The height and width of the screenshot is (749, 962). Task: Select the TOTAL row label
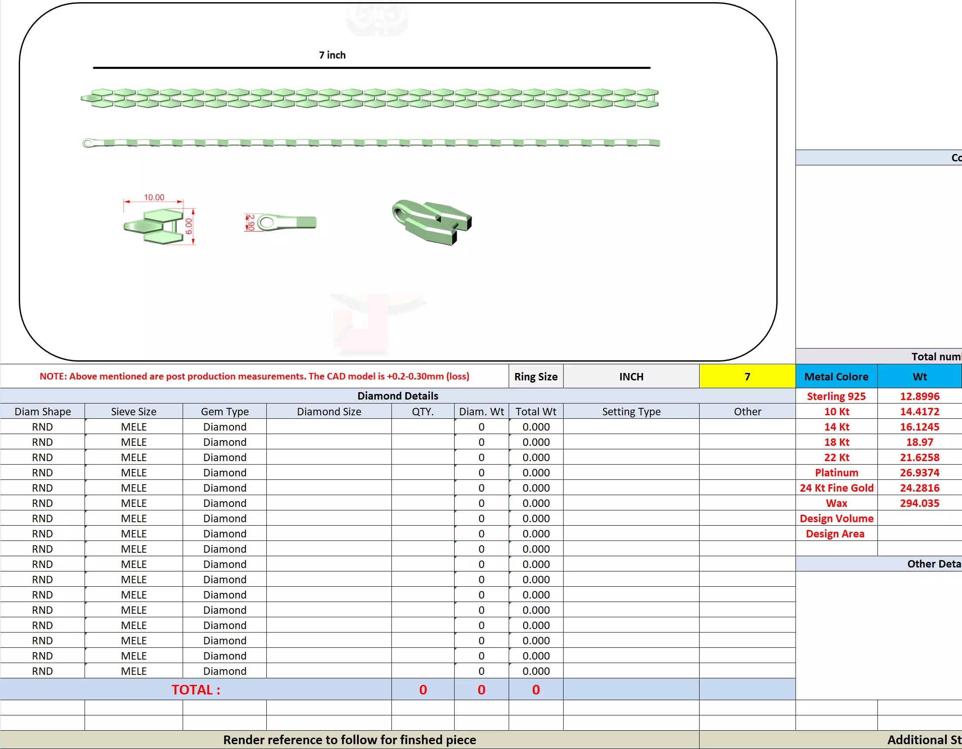196,690
